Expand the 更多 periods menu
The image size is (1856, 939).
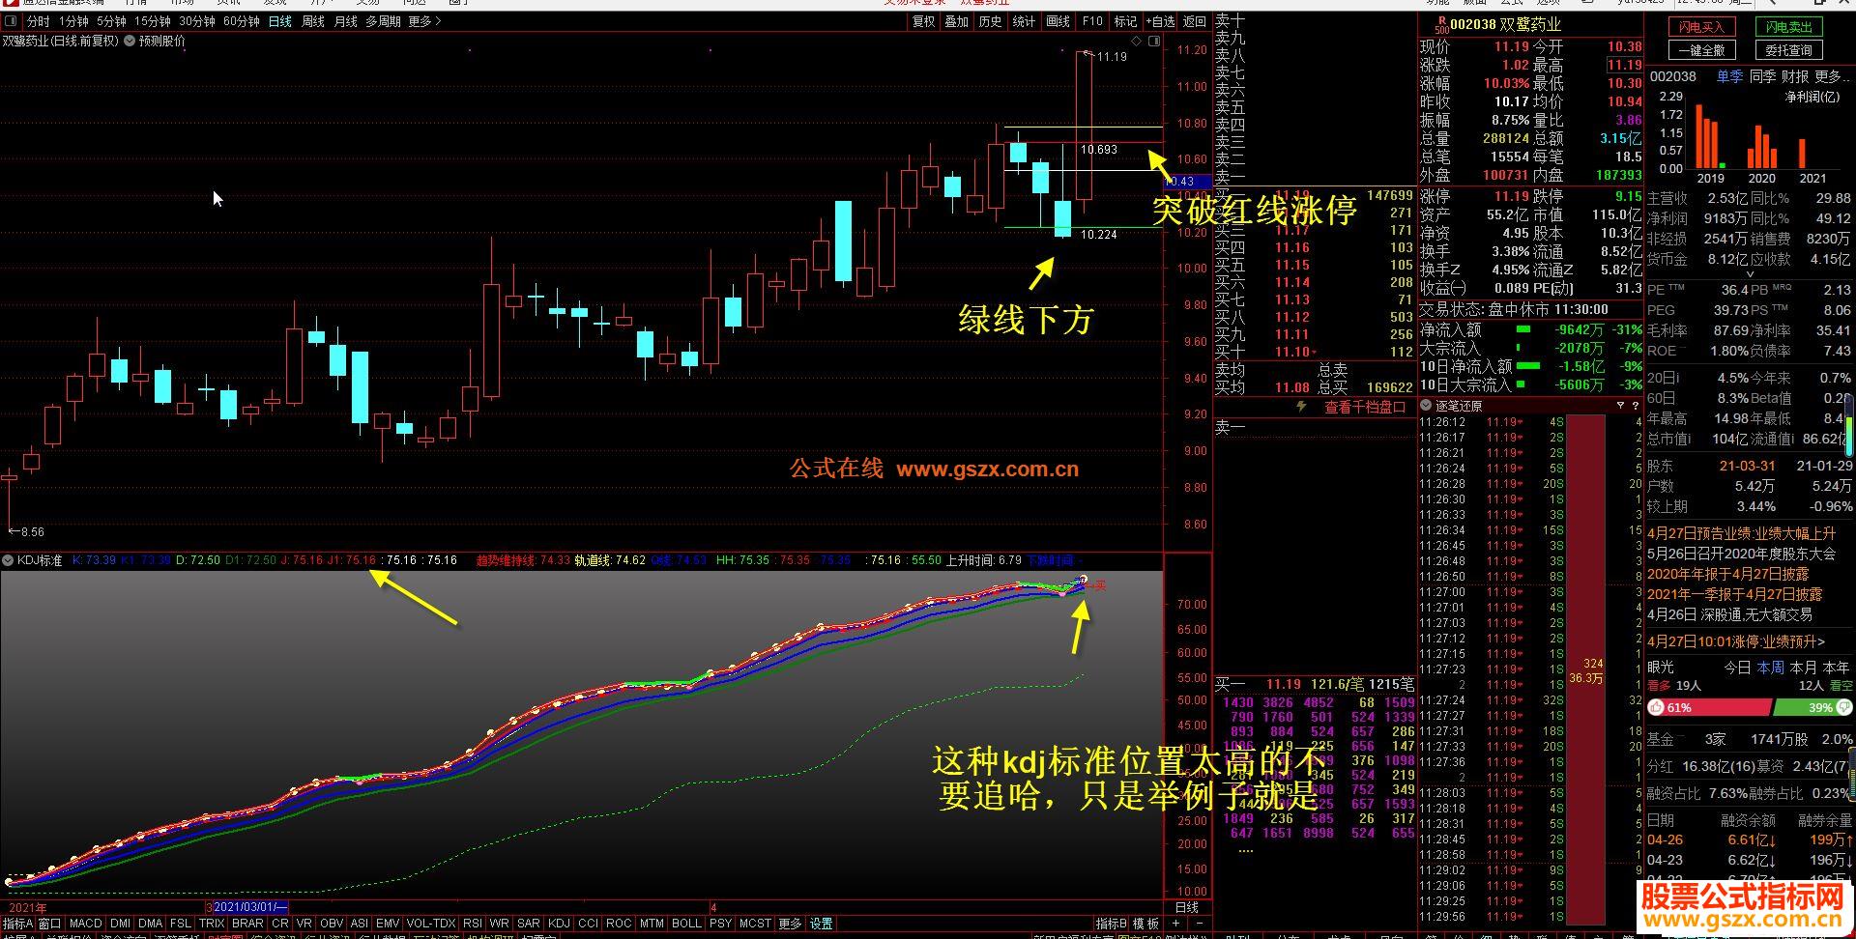424,21
